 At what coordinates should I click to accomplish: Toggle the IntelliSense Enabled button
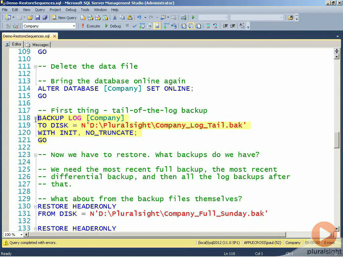point(157,26)
